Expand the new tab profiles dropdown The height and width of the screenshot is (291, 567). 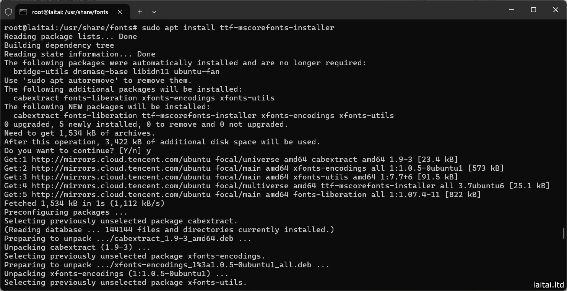pos(154,12)
